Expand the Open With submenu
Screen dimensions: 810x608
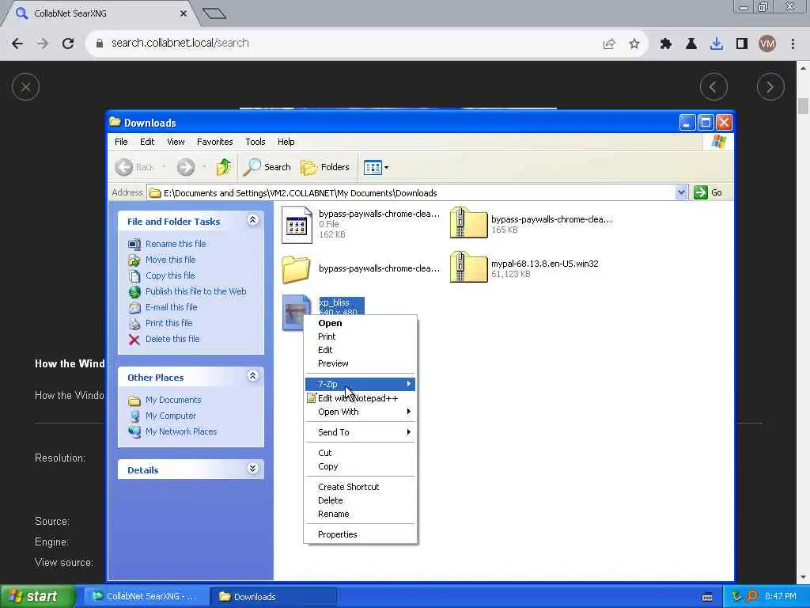point(360,412)
